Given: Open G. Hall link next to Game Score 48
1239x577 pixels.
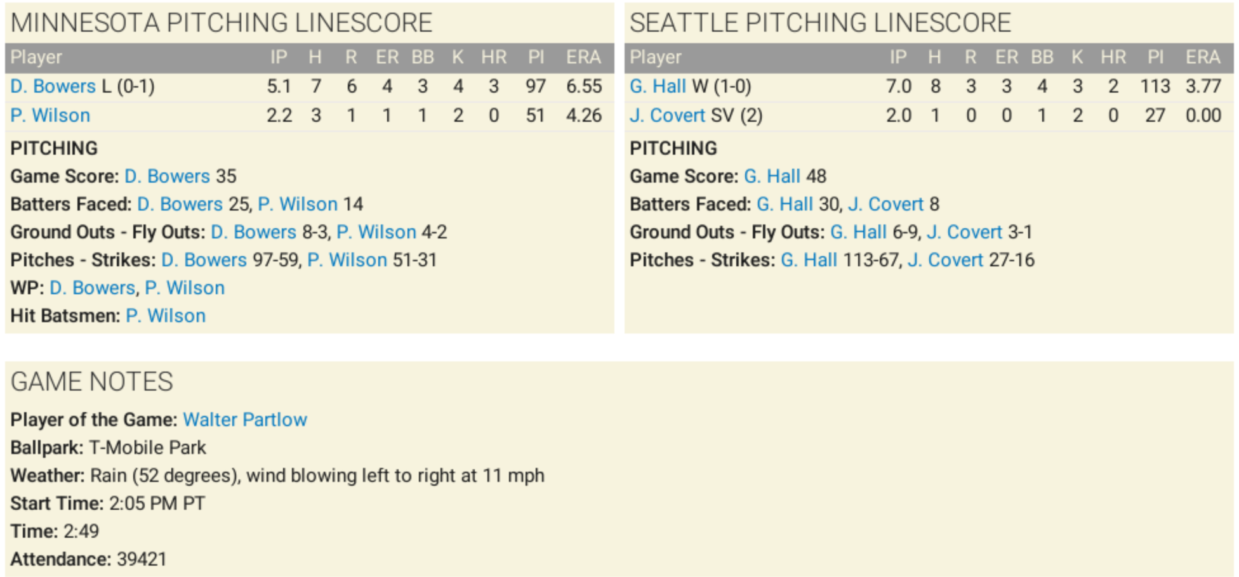Looking at the screenshot, I should click(772, 176).
